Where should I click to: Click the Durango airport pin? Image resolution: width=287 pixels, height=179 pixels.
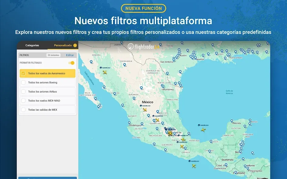[134, 99]
